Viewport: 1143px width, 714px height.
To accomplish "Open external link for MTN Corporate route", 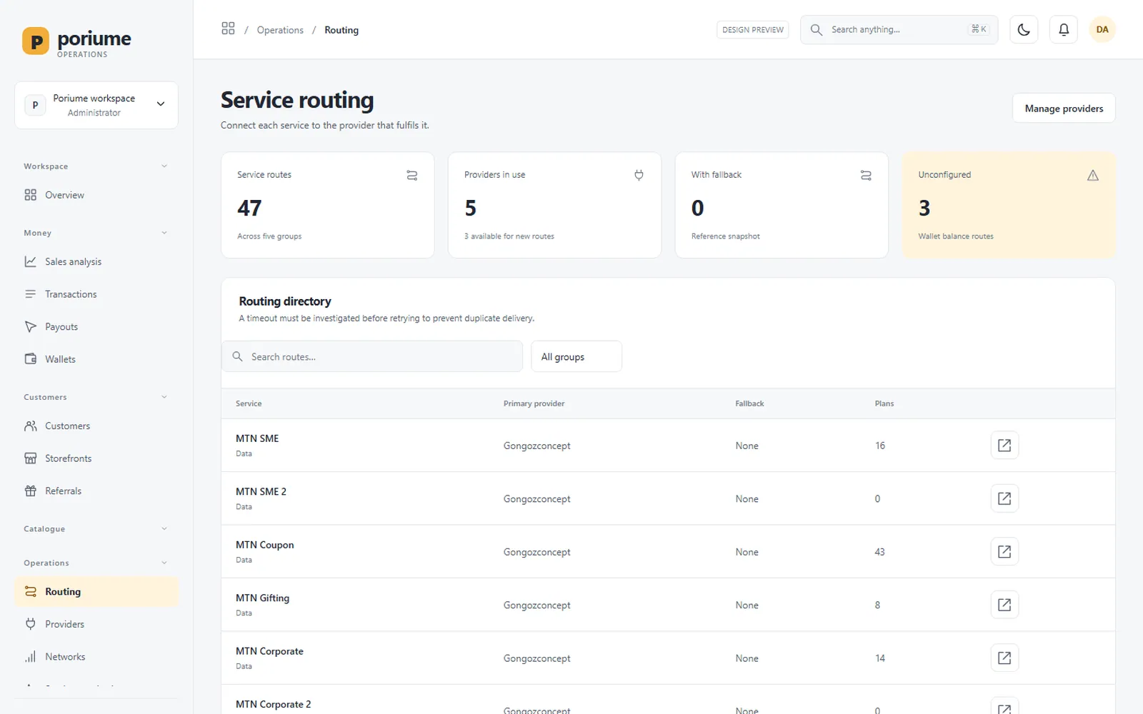I will 1004,658.
